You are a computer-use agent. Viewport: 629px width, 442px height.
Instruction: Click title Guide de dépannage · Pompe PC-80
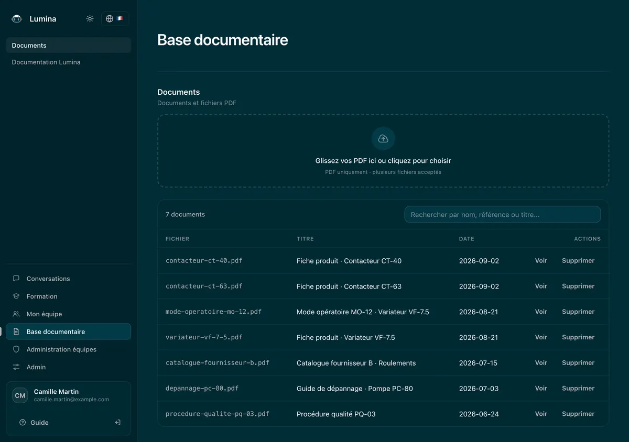(x=355, y=389)
